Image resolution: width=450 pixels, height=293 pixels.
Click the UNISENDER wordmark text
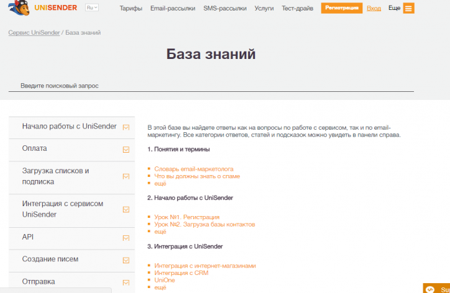pos(56,7)
